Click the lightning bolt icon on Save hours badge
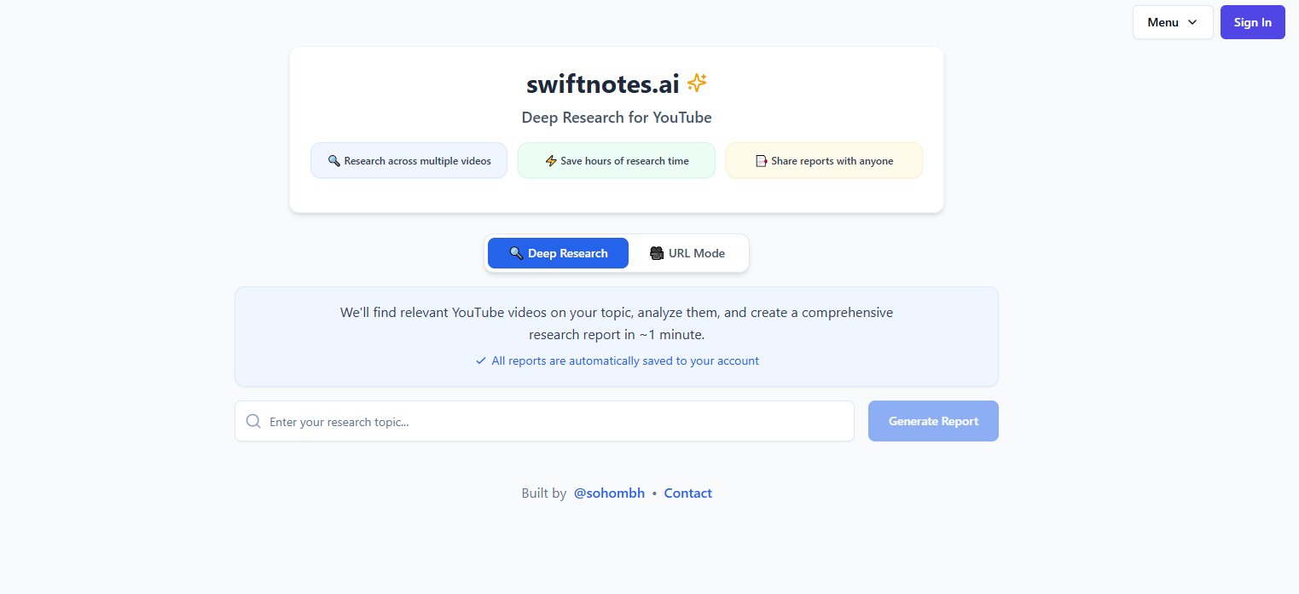Image resolution: width=1299 pixels, height=594 pixels. coord(551,161)
